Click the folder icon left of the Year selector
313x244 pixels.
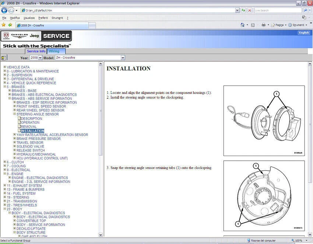click(x=4, y=57)
